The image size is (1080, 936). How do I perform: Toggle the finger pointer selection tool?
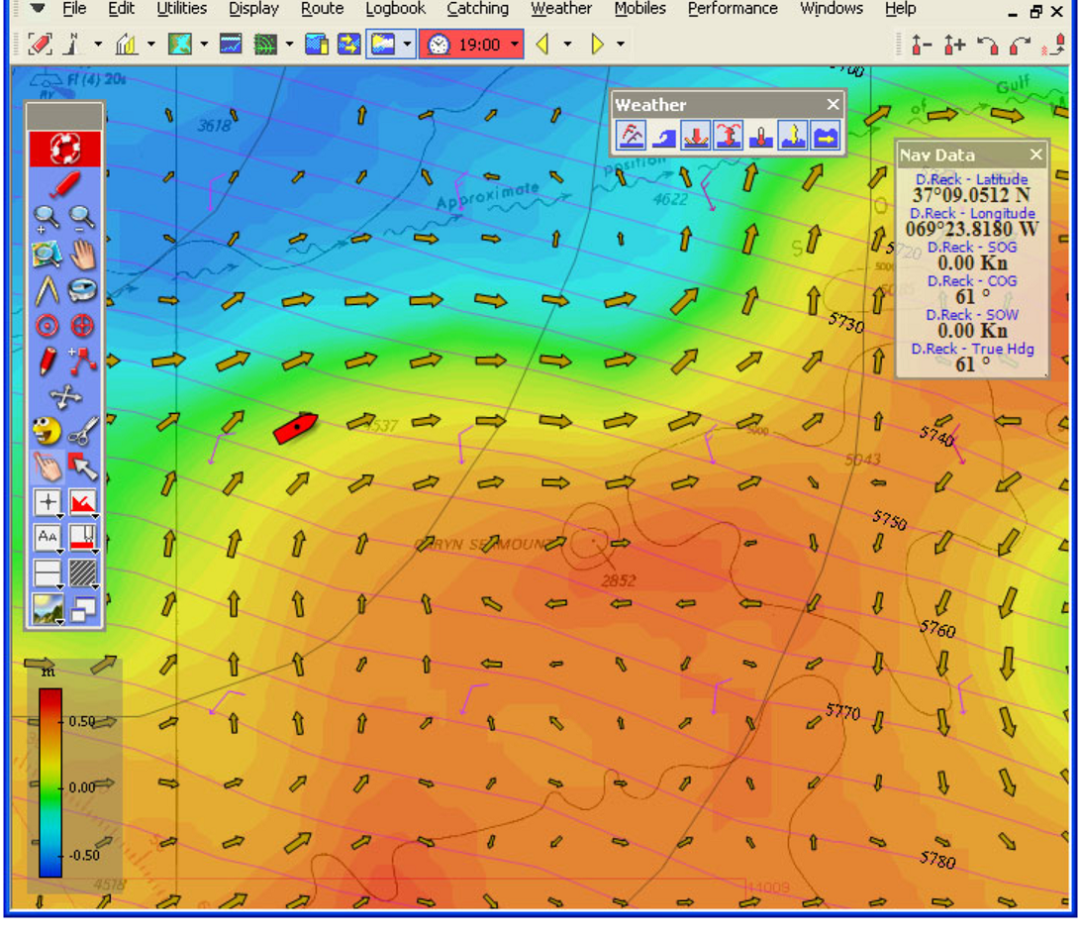46,466
